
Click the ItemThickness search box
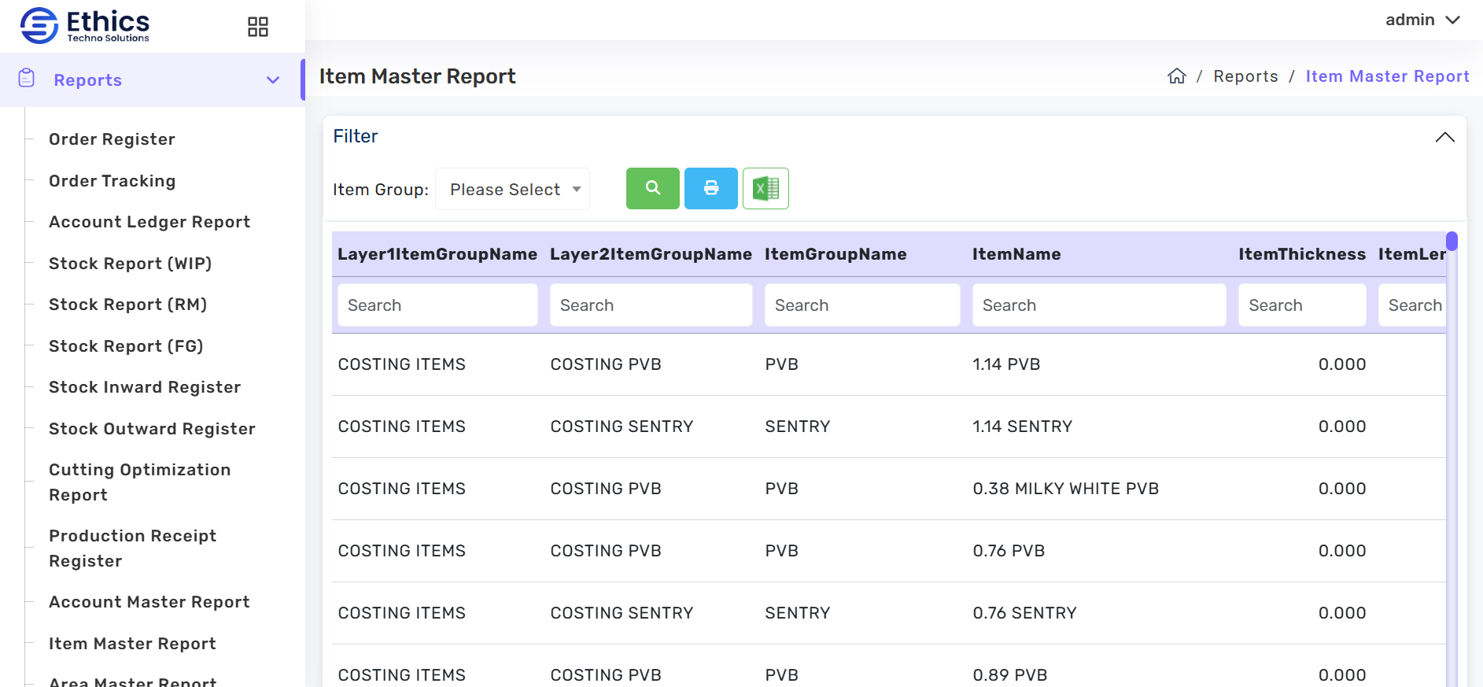pos(1301,305)
